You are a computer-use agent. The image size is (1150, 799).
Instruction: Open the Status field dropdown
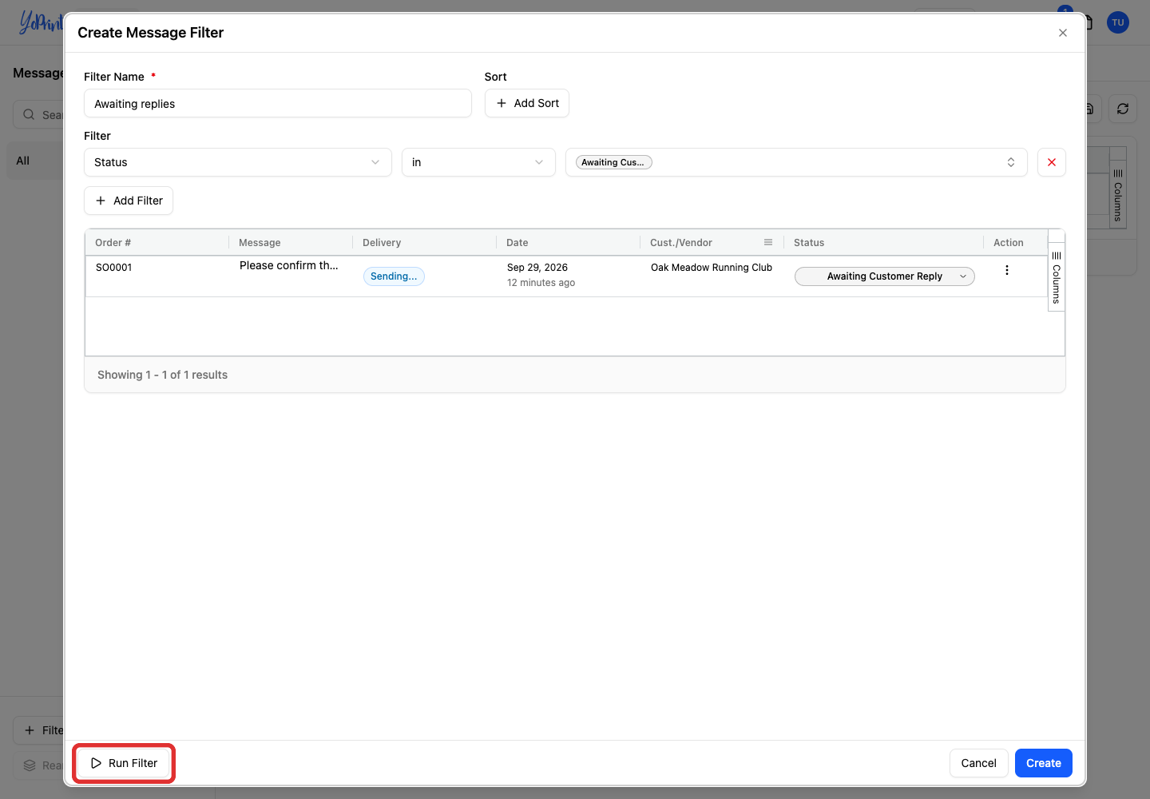[238, 162]
